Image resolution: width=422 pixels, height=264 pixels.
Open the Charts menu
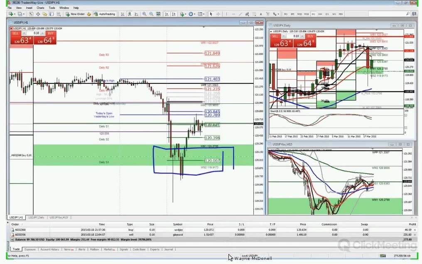tap(40, 8)
